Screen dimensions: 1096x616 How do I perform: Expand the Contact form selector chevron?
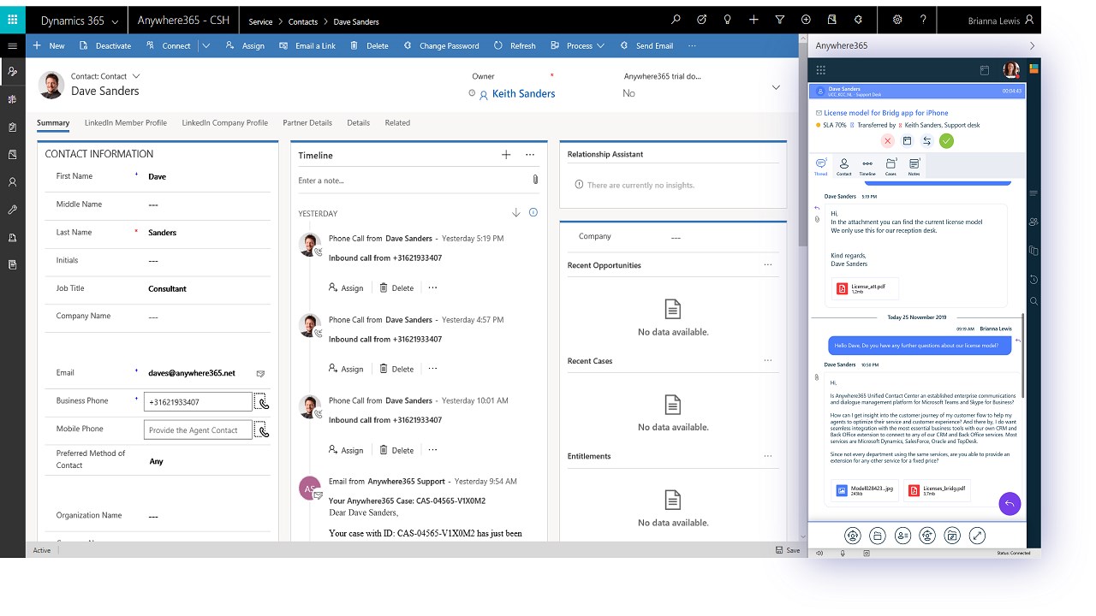coord(136,76)
